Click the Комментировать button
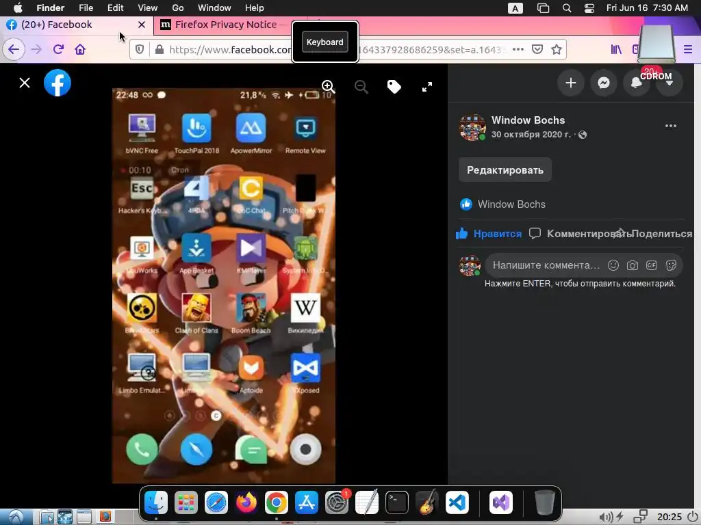The width and height of the screenshot is (701, 525). [x=579, y=234]
